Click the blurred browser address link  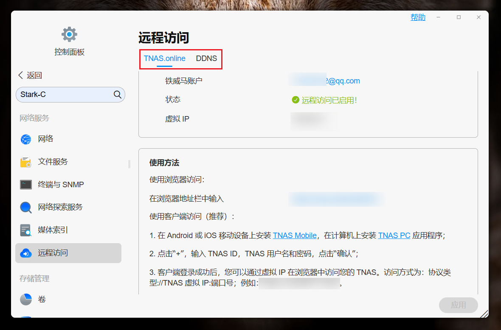336,199
